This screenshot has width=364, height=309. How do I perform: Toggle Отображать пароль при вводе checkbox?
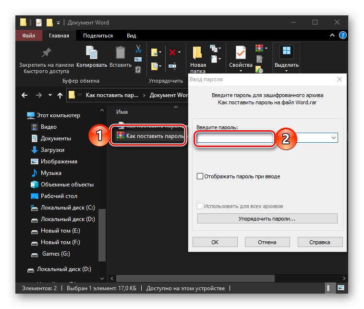200,176
